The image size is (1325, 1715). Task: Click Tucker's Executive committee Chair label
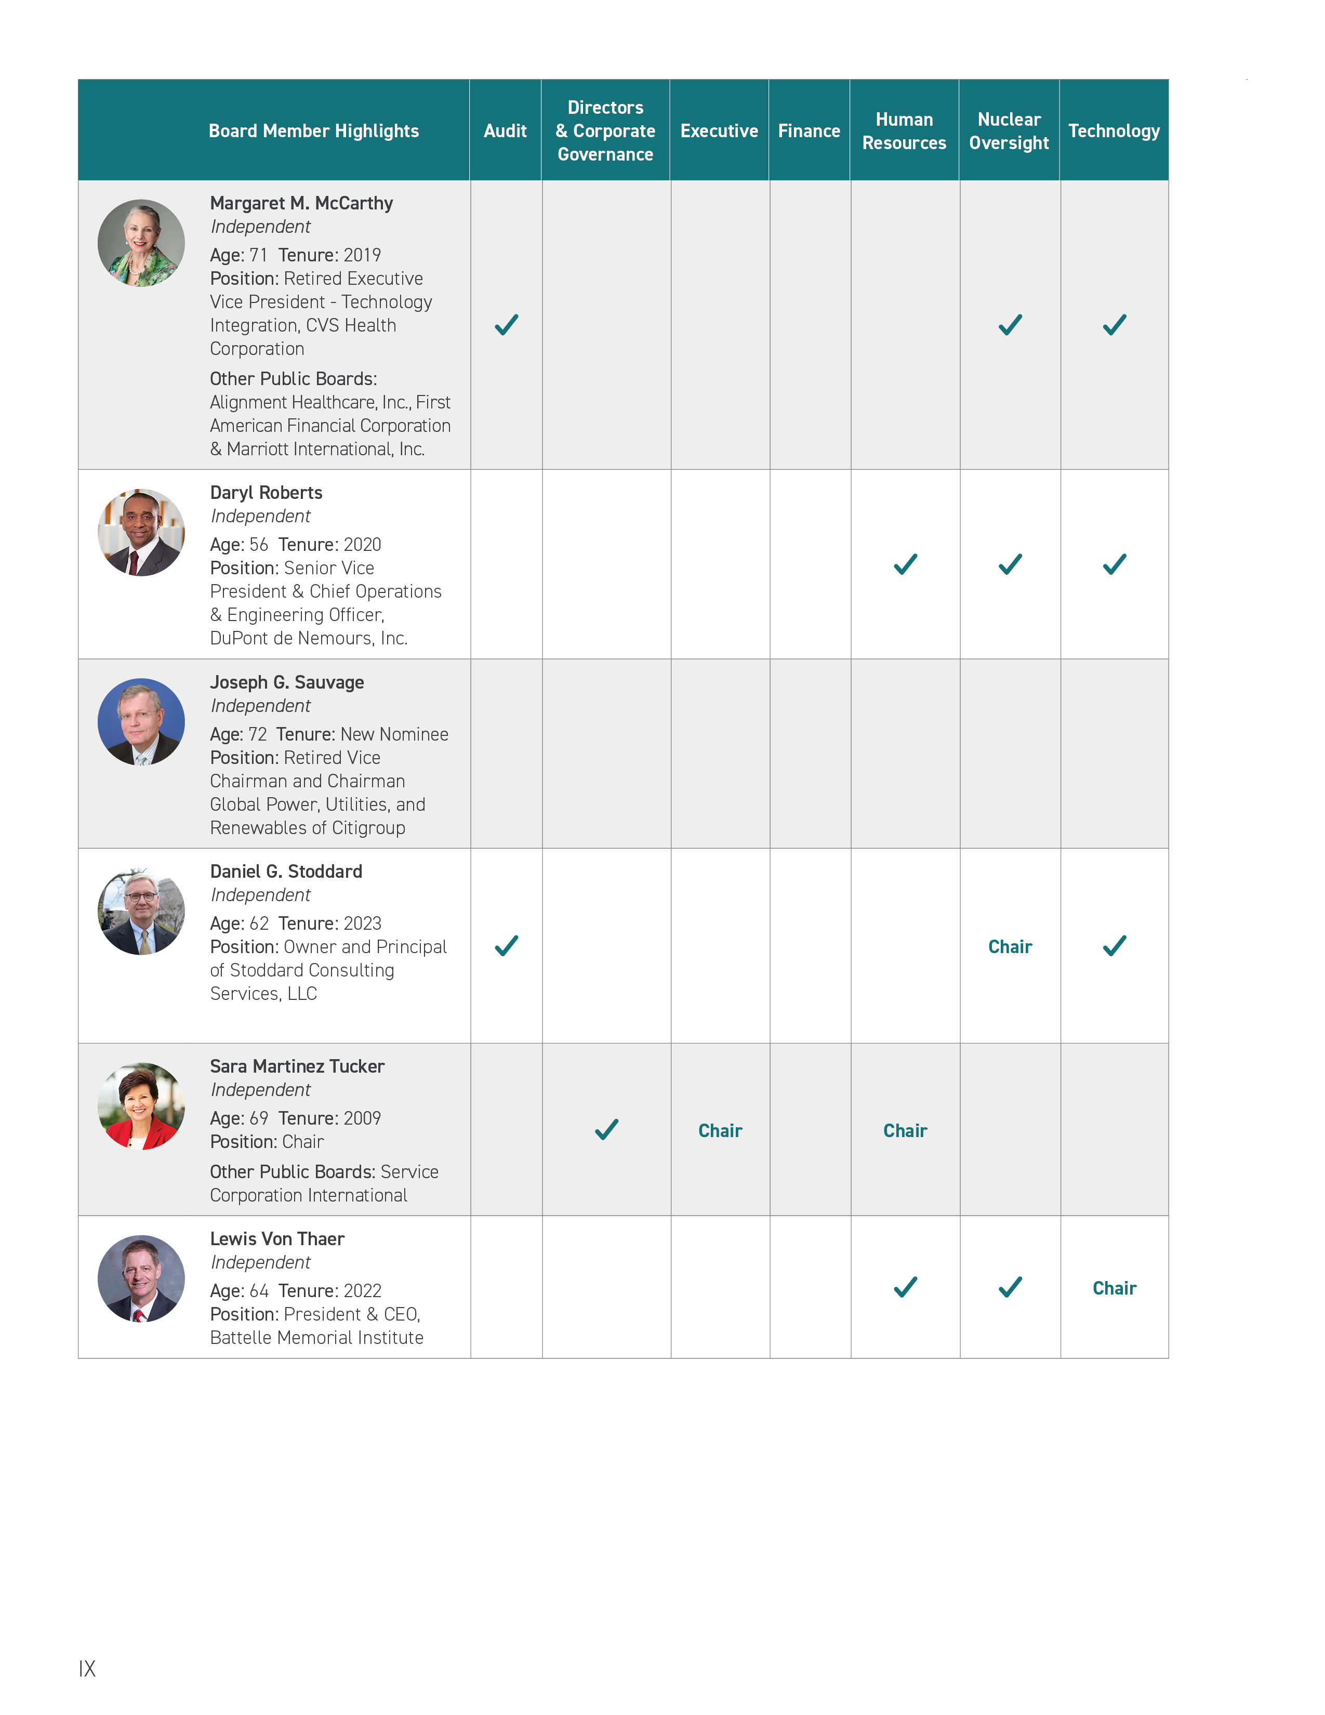720,1131
